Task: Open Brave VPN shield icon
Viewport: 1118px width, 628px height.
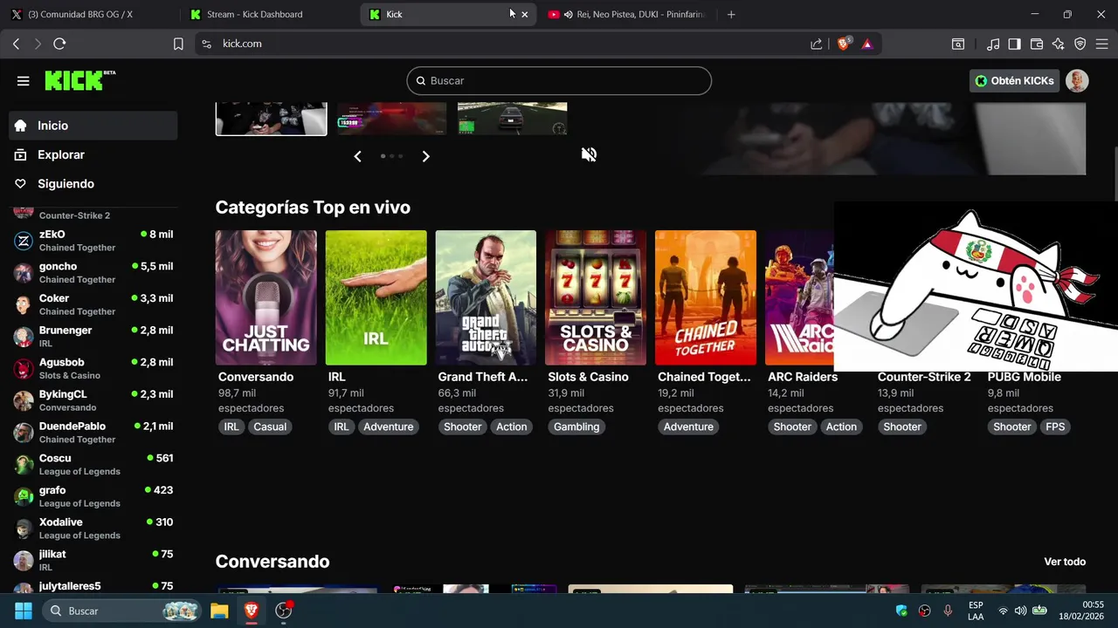Action: point(1080,44)
